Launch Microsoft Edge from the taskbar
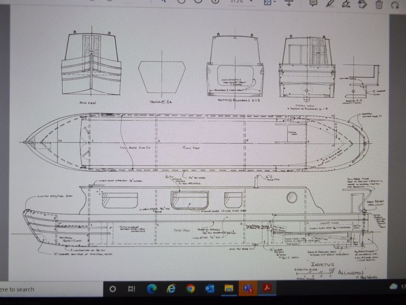Screen dimensions: 406x305 click(x=152, y=288)
